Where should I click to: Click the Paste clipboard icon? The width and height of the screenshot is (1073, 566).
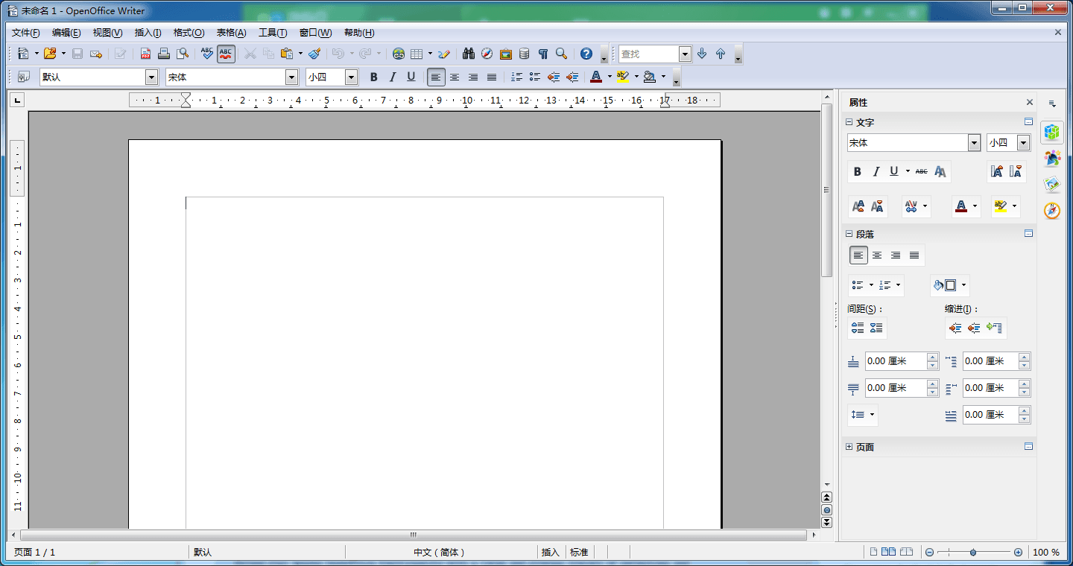tap(287, 54)
